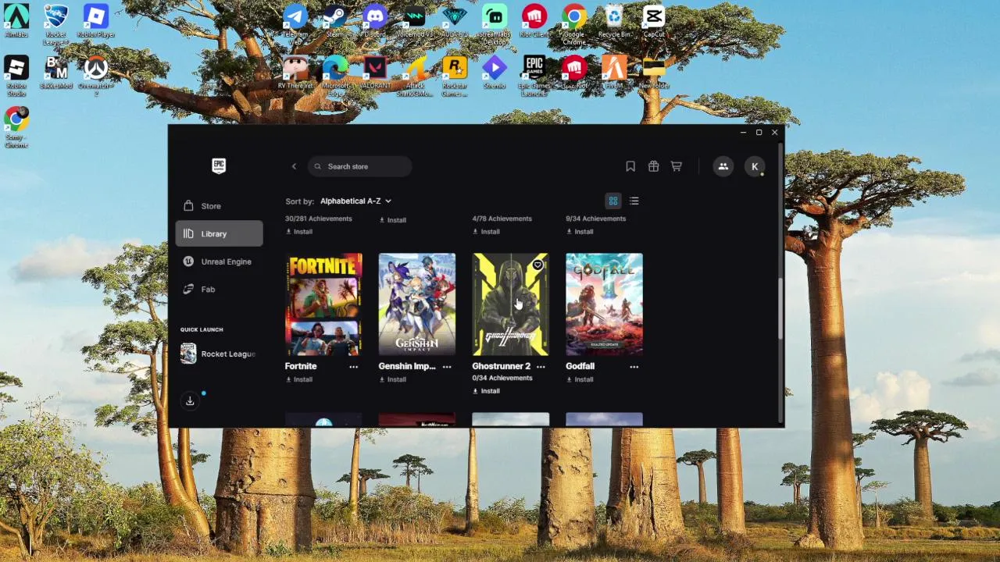Image resolution: width=1000 pixels, height=562 pixels.
Task: Open Steam desktop shortcut
Action: 335,21
